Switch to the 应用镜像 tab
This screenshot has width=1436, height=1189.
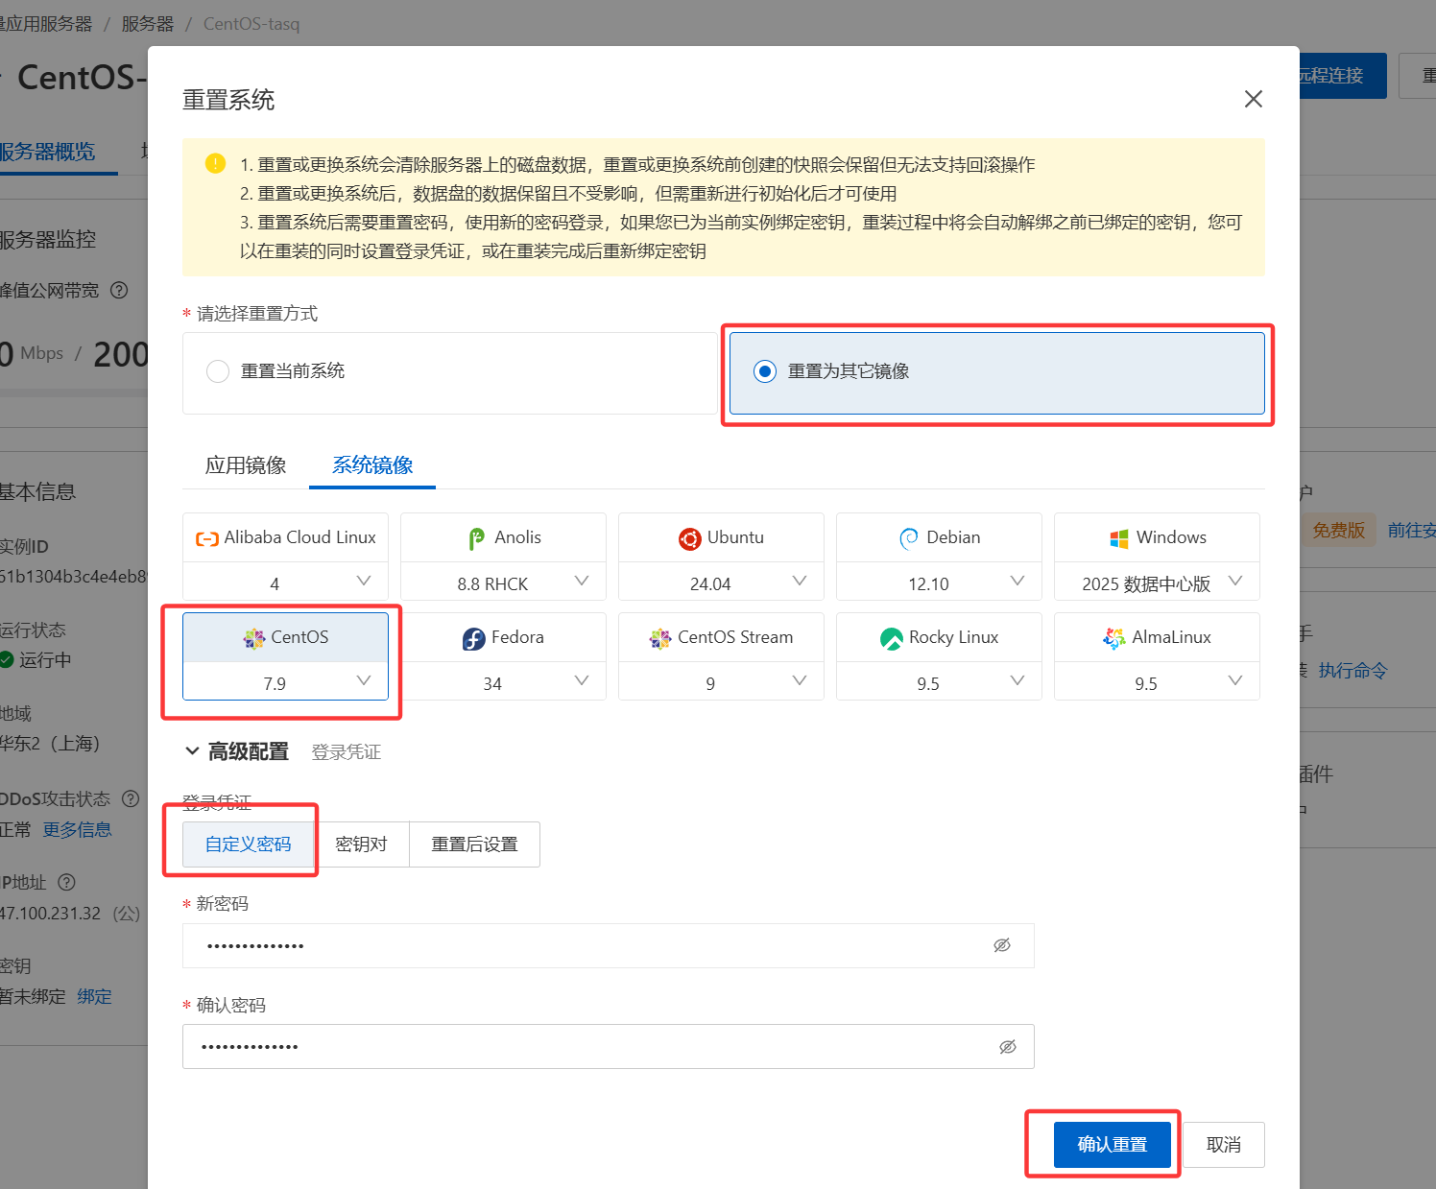click(246, 465)
